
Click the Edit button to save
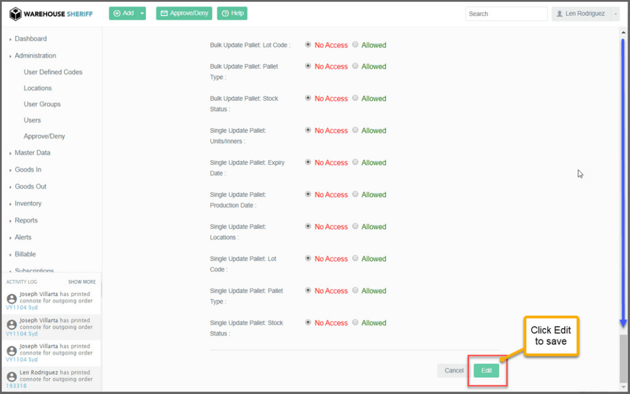pyautogui.click(x=486, y=371)
